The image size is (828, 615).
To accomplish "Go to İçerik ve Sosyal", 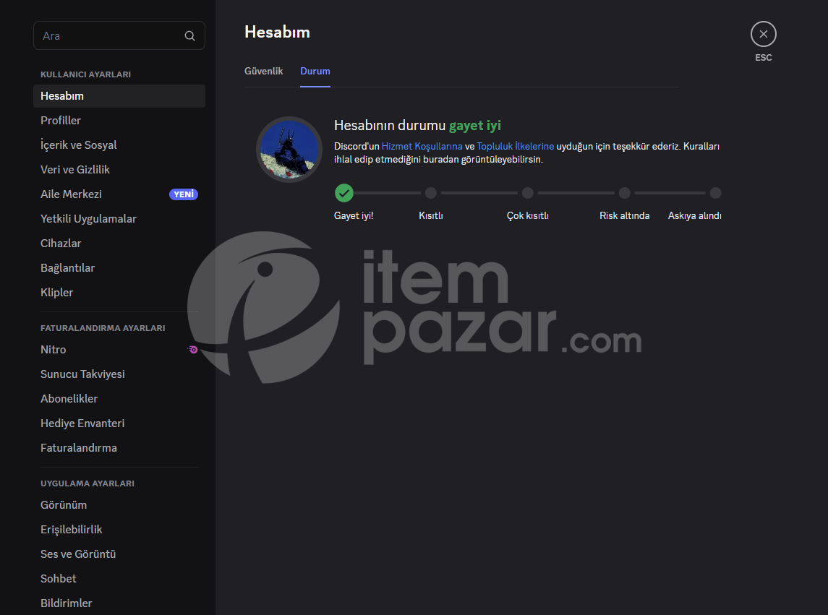I will click(119, 145).
